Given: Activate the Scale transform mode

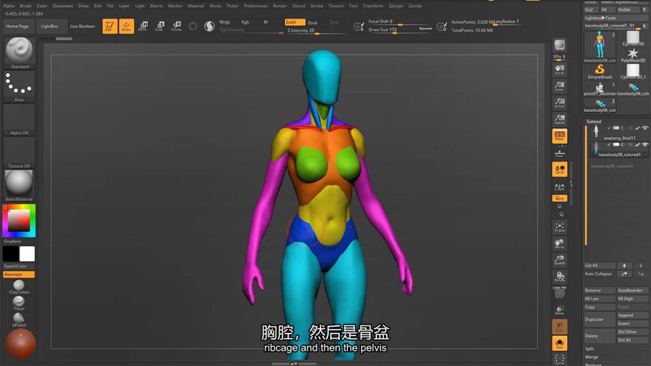Looking at the screenshot, I should (x=159, y=26).
